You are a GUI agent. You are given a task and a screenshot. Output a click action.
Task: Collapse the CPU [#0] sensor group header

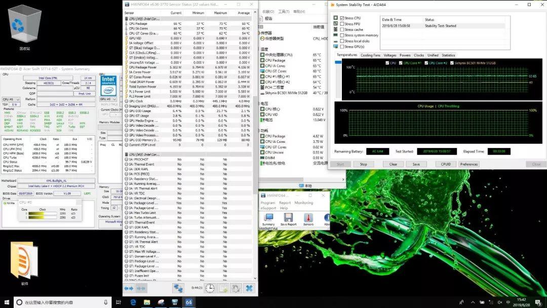pos(144,19)
